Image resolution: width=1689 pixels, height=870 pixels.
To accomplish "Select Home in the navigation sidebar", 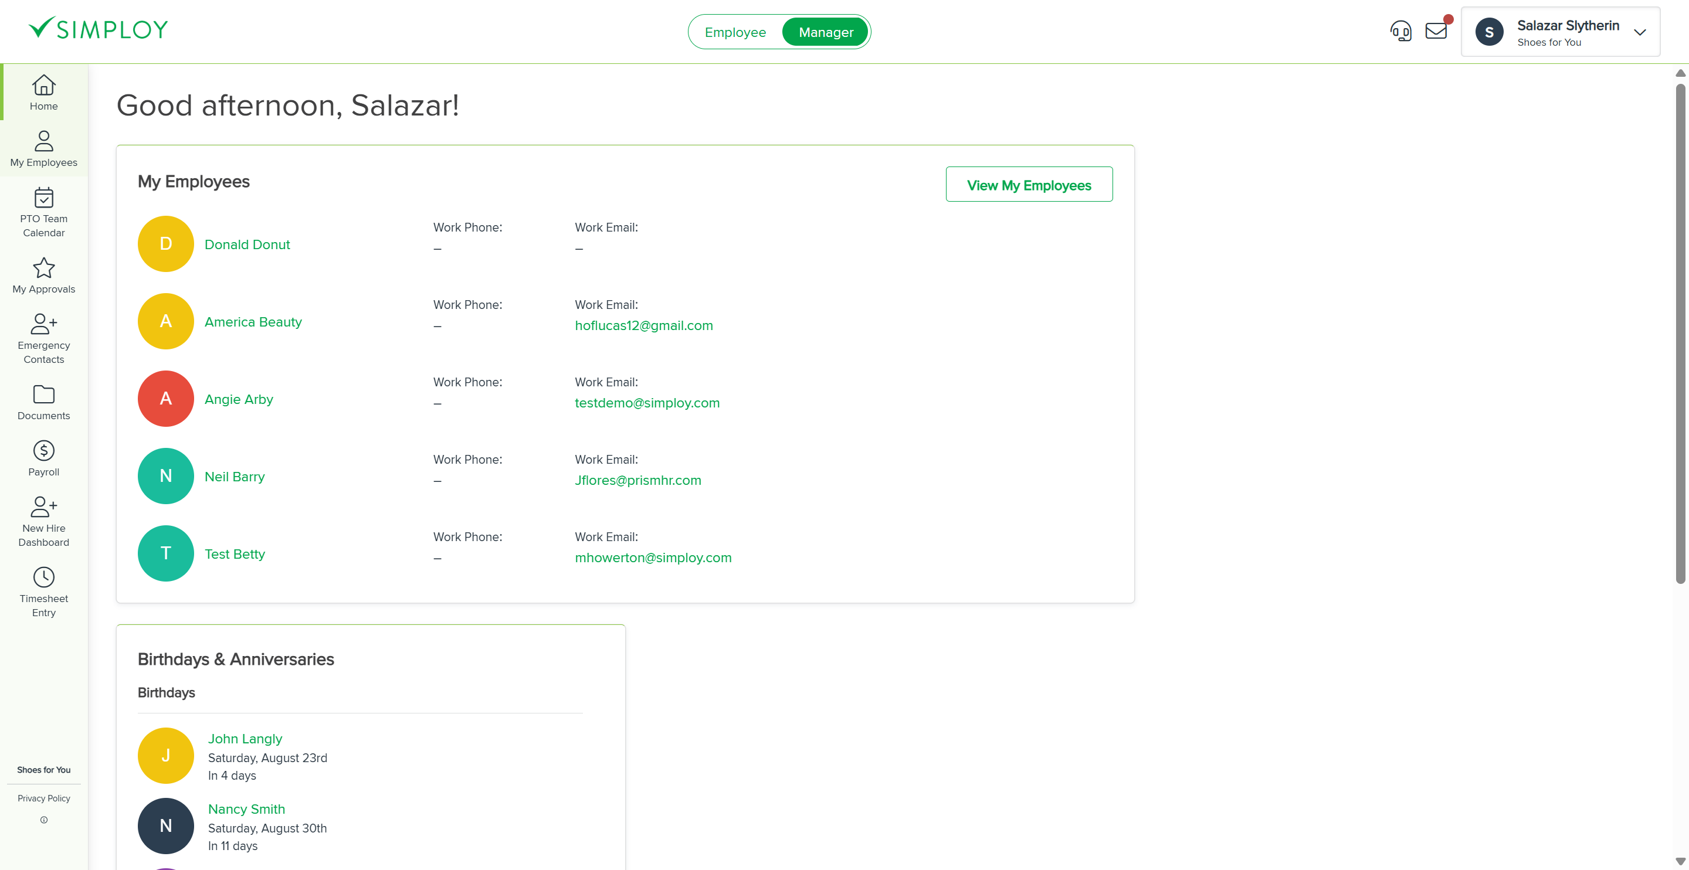I will pos(43,93).
